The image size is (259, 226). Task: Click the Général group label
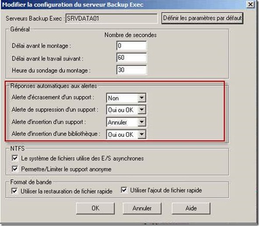[x=20, y=29]
